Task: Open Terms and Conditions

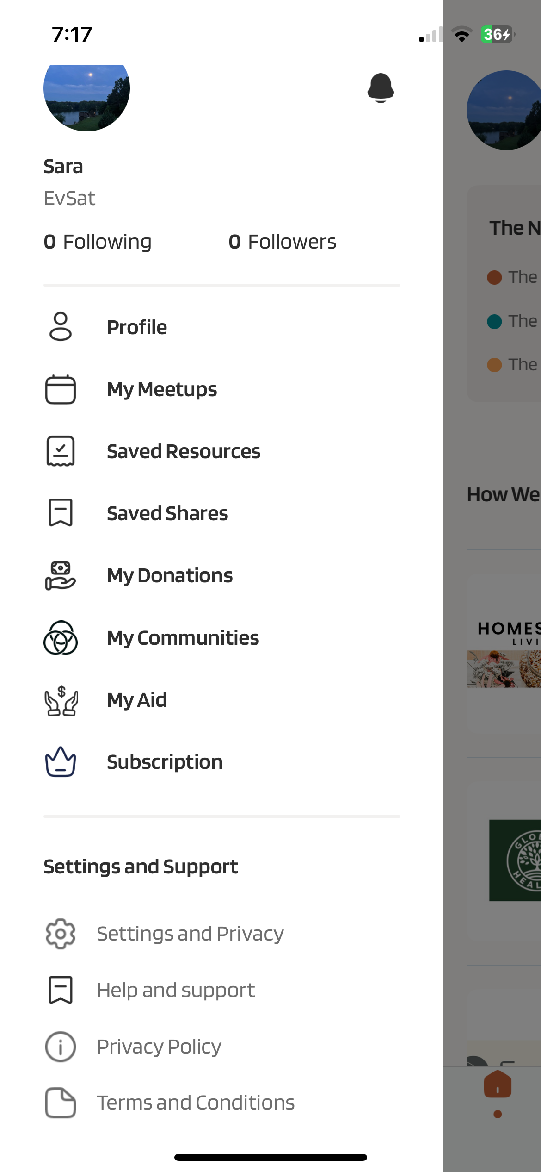Action: (x=196, y=1103)
